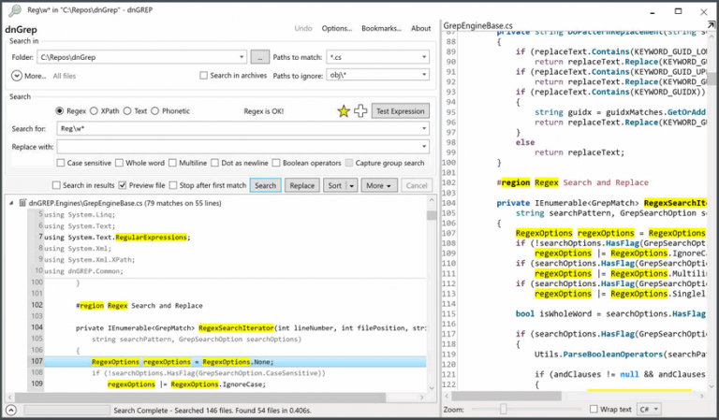Image resolution: width=719 pixels, height=420 pixels.
Task: Click the Test Expression button
Action: pos(400,111)
